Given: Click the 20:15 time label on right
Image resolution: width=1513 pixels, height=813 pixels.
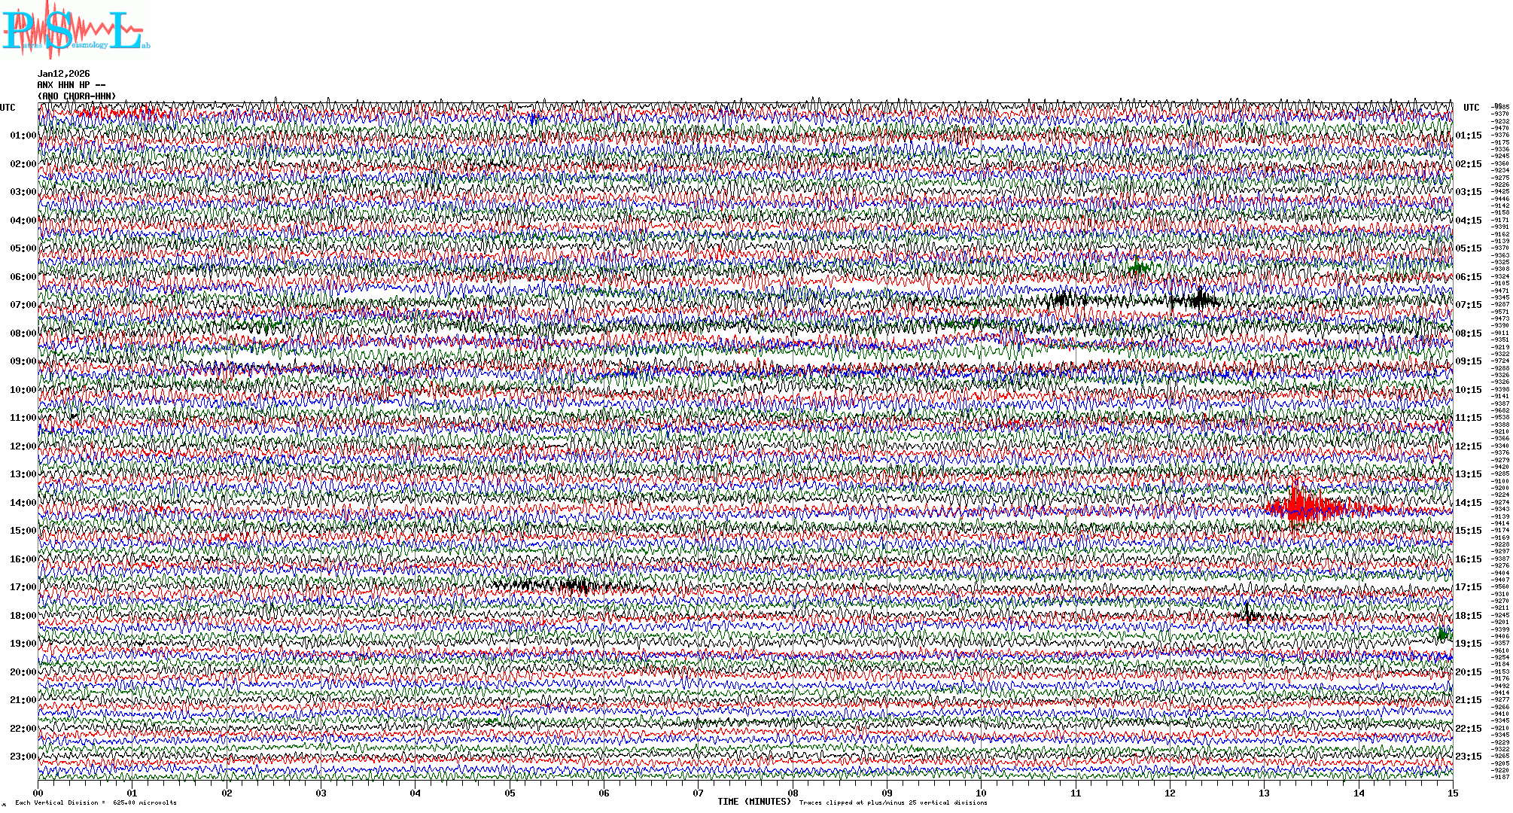Looking at the screenshot, I should click(1469, 672).
